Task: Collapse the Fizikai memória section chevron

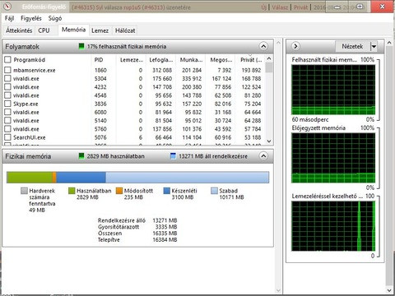Action: click(263, 156)
